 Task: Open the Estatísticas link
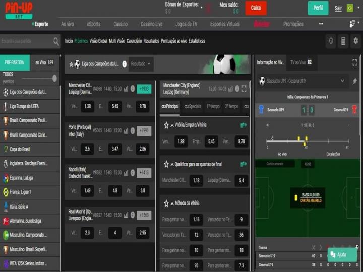click(197, 41)
